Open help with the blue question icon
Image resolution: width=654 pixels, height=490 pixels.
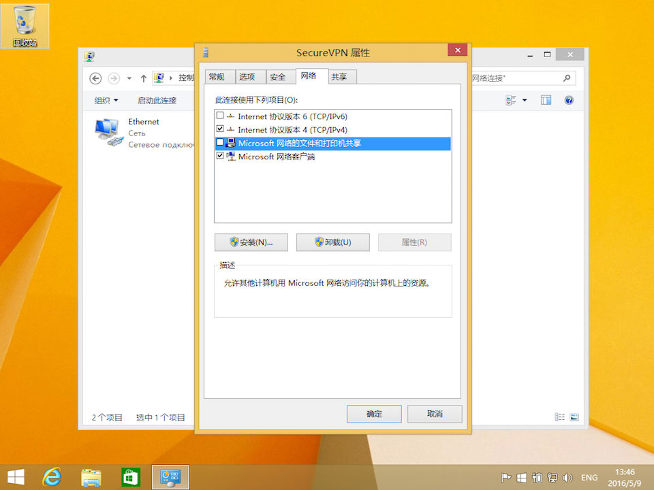568,100
